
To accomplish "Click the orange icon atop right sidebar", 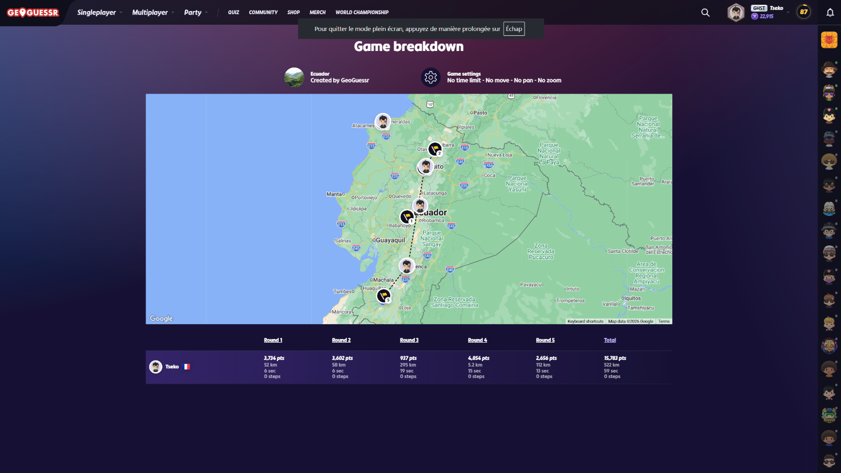I will point(829,40).
